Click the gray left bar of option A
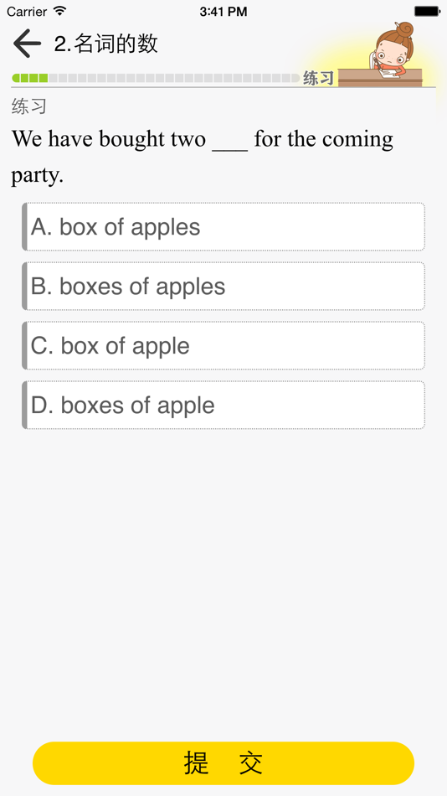The height and width of the screenshot is (796, 447). 24,227
